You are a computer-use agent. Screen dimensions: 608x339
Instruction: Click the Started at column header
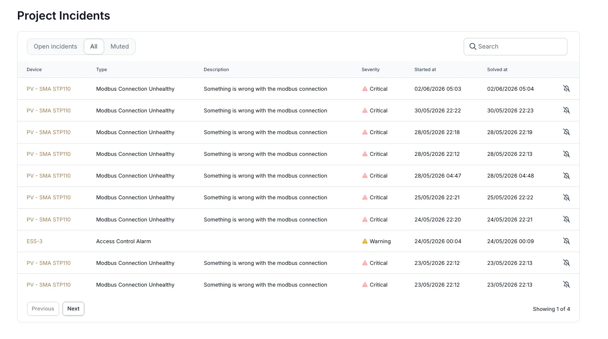pyautogui.click(x=425, y=69)
